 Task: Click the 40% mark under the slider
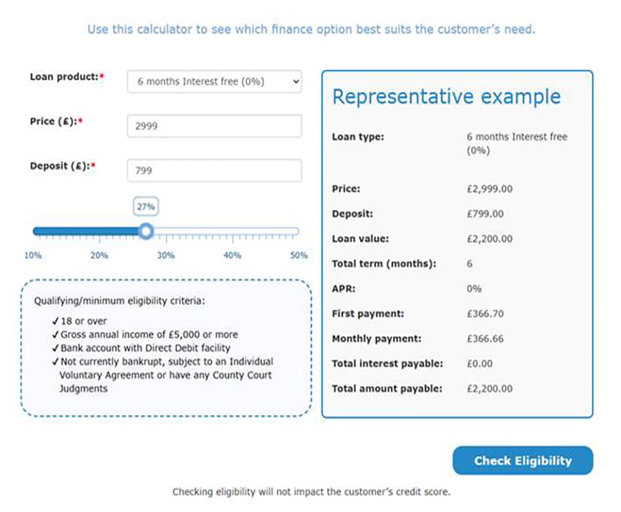coord(232,256)
